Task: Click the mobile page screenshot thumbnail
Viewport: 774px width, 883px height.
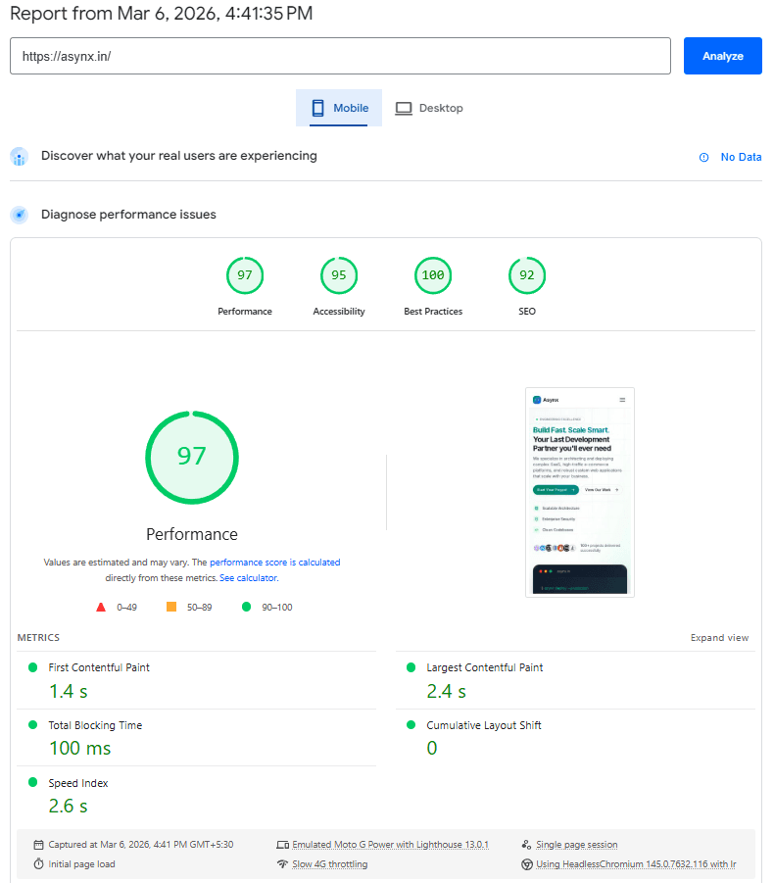Action: tap(580, 492)
